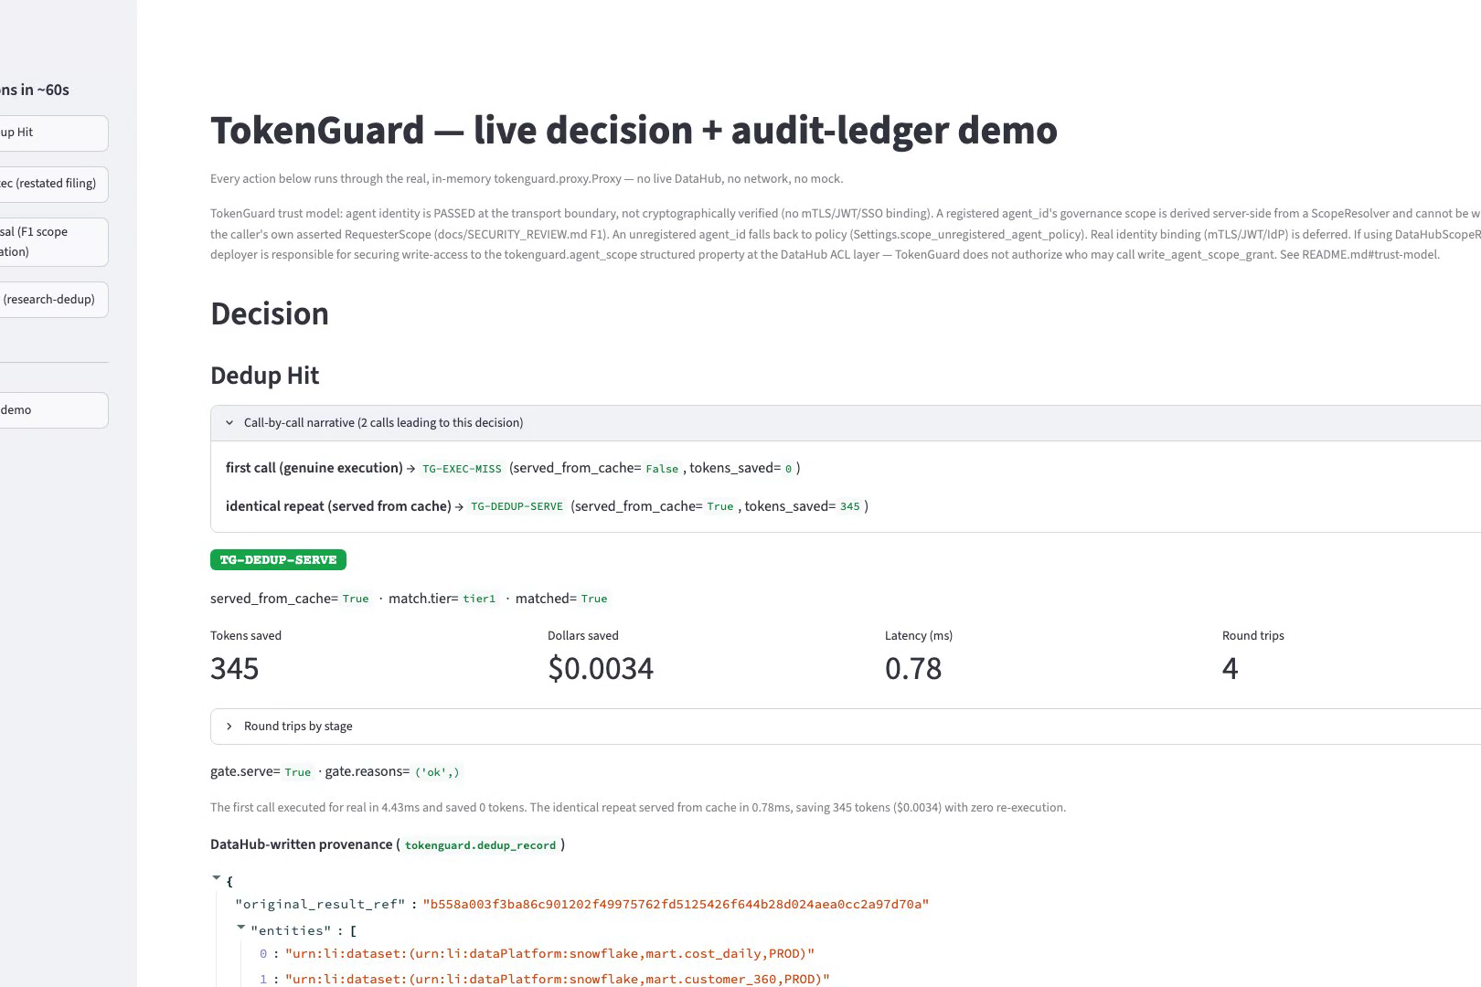Click the original_result_ref hash string
This screenshot has width=1481, height=987.
coord(676,905)
